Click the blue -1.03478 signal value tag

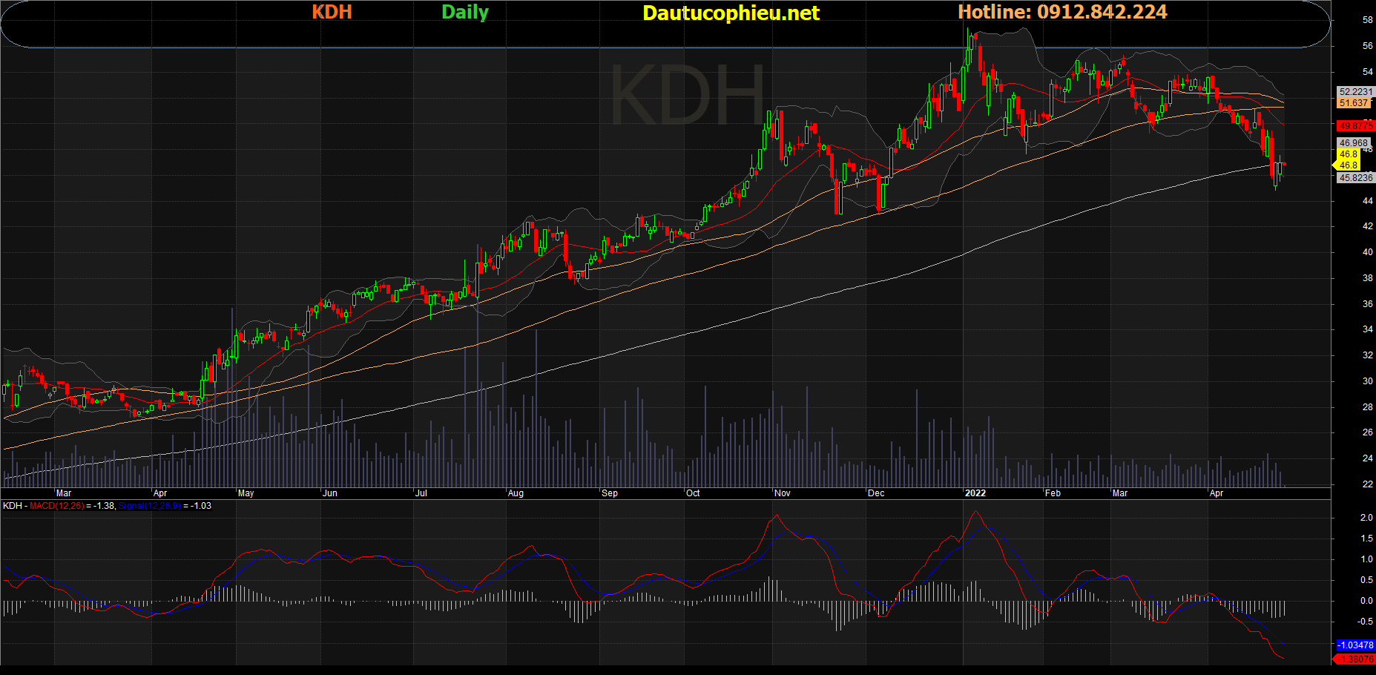pos(1355,645)
